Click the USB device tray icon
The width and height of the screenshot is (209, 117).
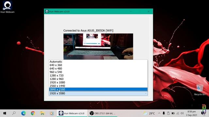click(169, 113)
